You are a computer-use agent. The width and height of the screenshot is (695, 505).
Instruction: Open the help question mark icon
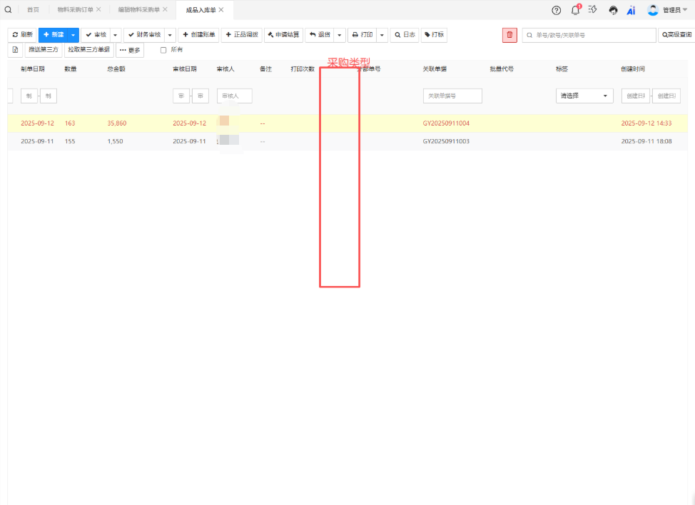557,10
